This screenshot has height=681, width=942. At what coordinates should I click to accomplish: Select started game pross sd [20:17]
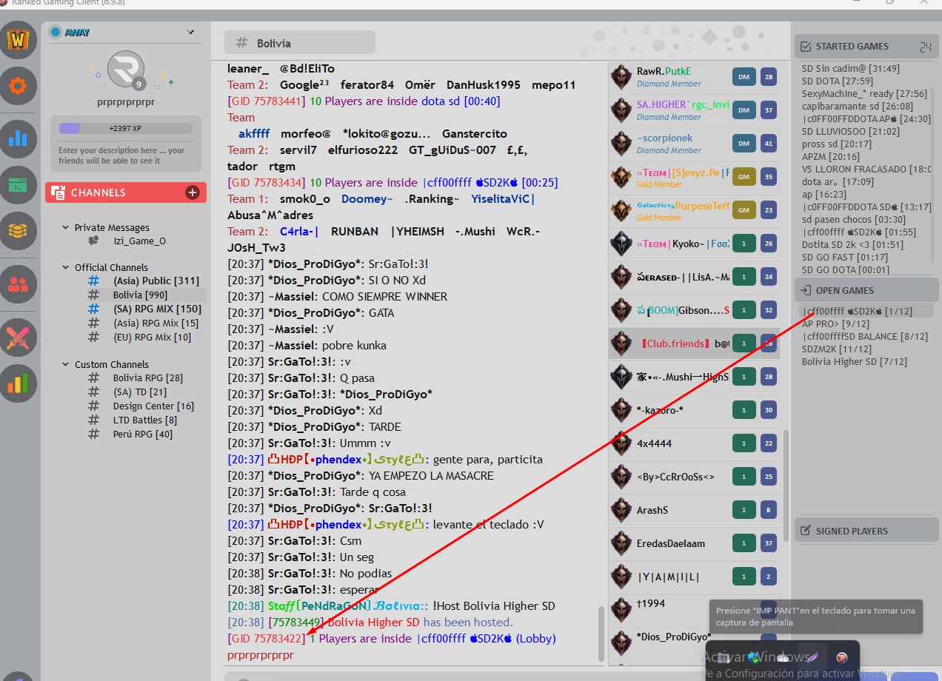[x=836, y=144]
